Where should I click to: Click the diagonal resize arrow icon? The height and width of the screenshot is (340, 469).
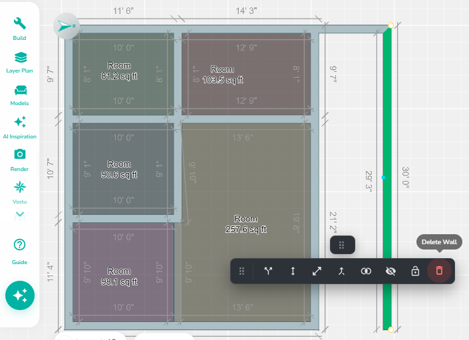click(317, 271)
